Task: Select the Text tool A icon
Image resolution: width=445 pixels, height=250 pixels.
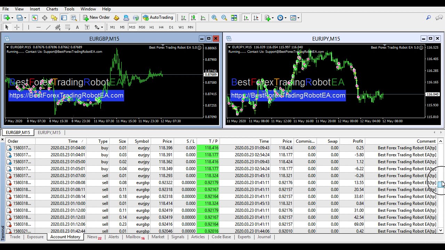Action: [x=77, y=27]
